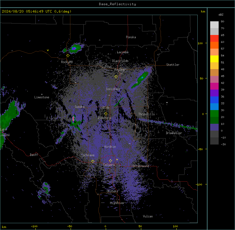This screenshot has width=235, height=230.
Task: Click the yellow diamond marker above RockyMH
Action: pos(68,56)
